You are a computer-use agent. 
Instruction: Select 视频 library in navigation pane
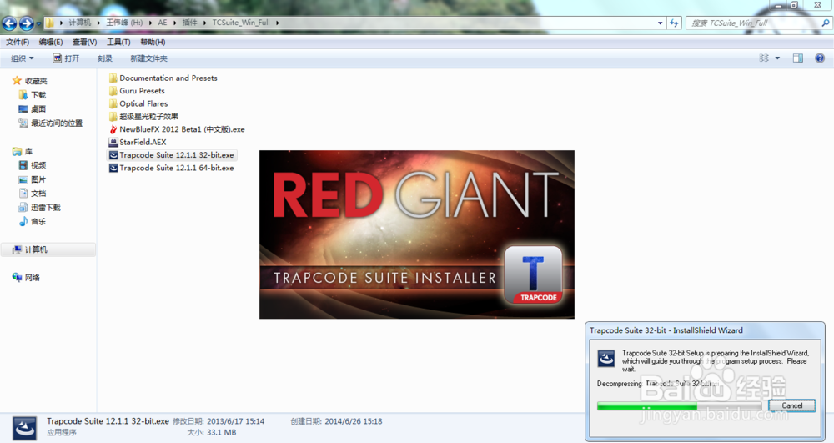[38, 165]
